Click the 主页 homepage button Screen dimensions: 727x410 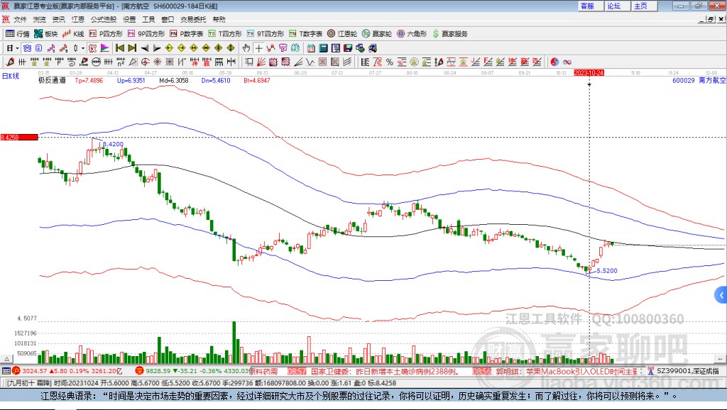[x=640, y=6]
